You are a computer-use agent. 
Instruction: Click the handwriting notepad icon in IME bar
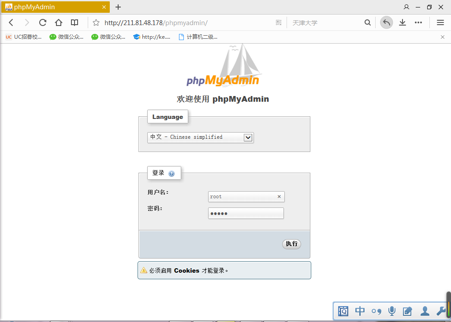click(407, 311)
